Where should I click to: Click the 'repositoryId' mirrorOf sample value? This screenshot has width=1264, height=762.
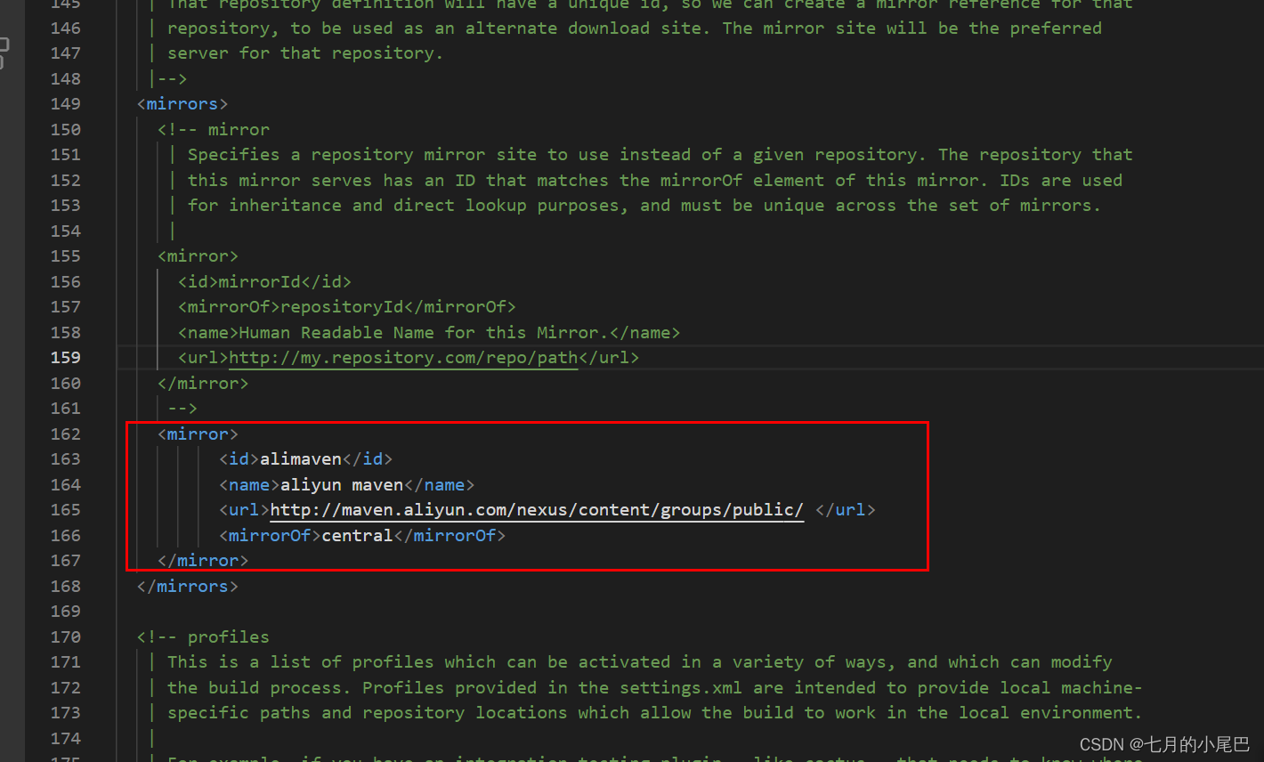pyautogui.click(x=342, y=307)
